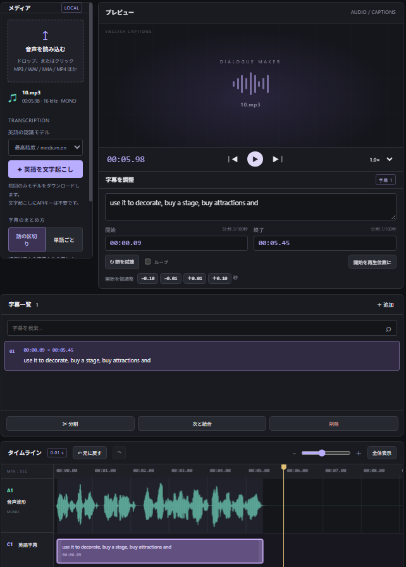406x567 pixels.
Task: Start English transcription with the purple button
Action: [x=46, y=169]
